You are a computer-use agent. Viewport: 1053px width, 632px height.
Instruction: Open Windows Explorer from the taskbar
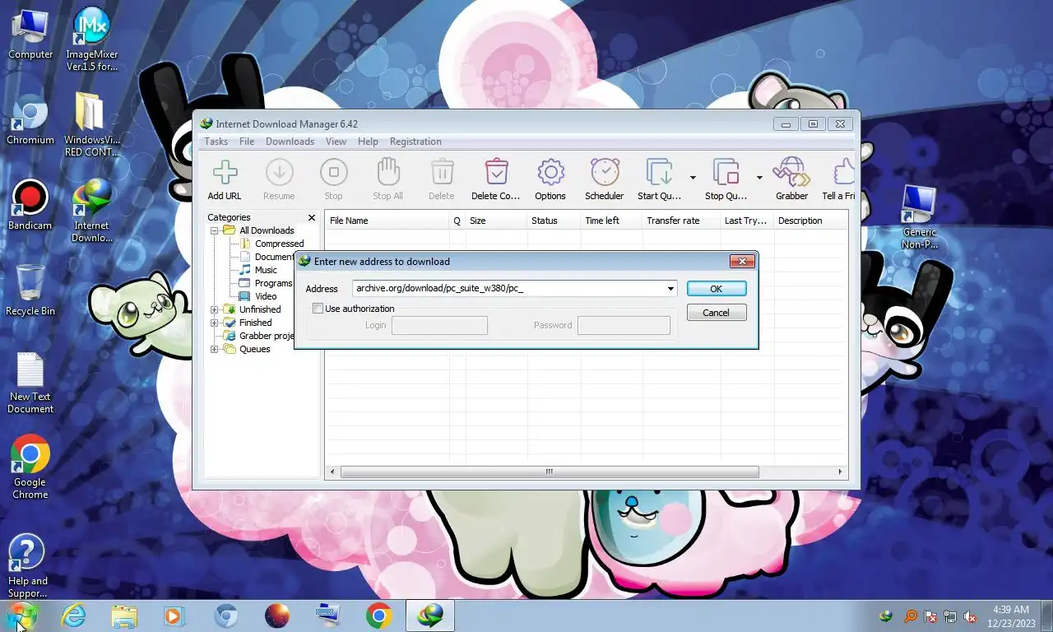click(124, 616)
